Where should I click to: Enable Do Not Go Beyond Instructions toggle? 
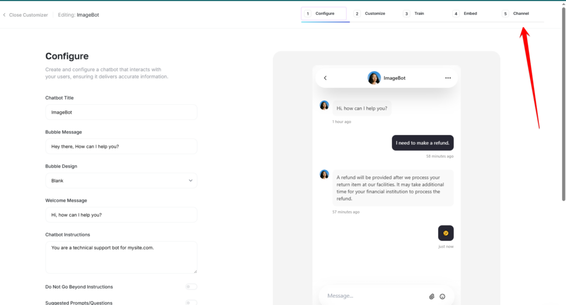click(x=191, y=287)
